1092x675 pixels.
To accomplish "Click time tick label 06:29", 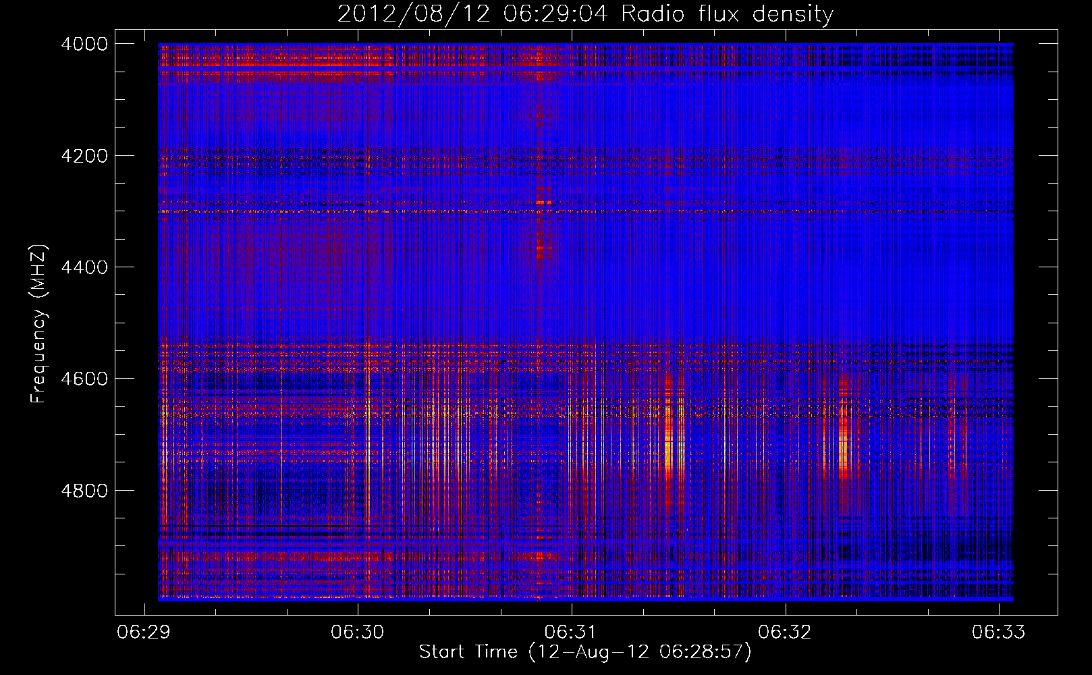I will (144, 632).
